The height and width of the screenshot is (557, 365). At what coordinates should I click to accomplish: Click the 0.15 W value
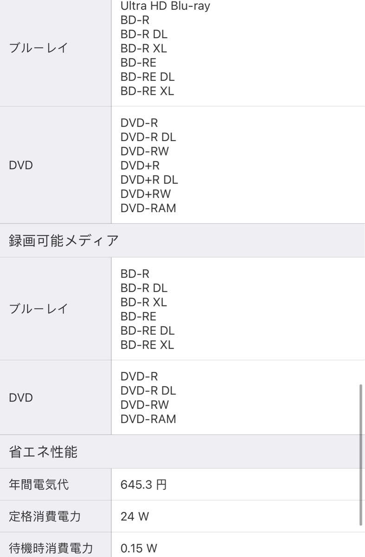[x=139, y=548]
